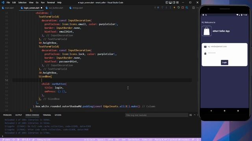Trigger Flutter Hot Reload lightning icon

coord(174,8)
